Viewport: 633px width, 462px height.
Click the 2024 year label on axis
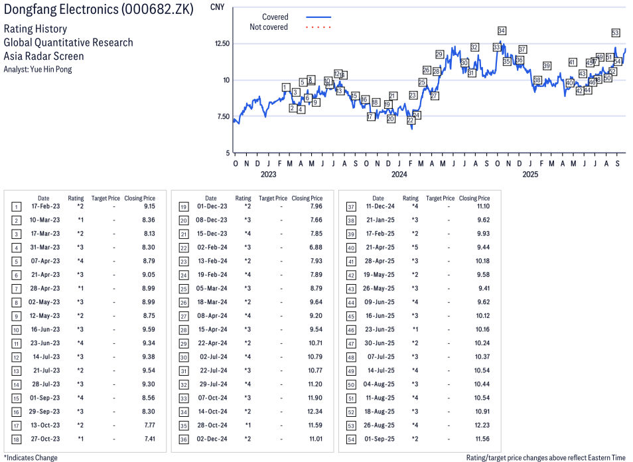point(399,174)
